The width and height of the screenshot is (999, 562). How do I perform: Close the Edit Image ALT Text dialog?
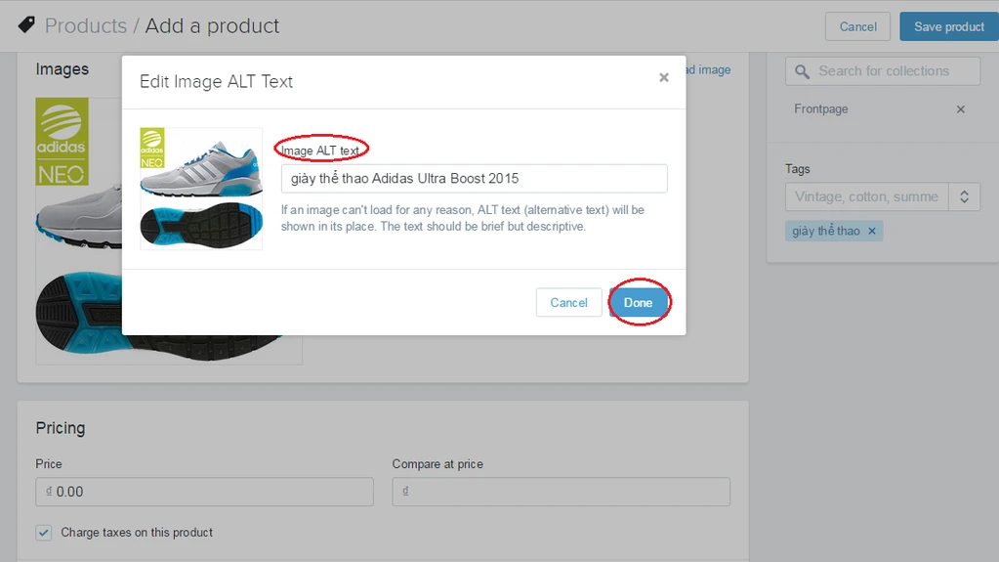(x=664, y=78)
